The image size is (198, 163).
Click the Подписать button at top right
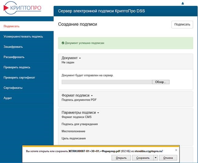tap(182, 25)
